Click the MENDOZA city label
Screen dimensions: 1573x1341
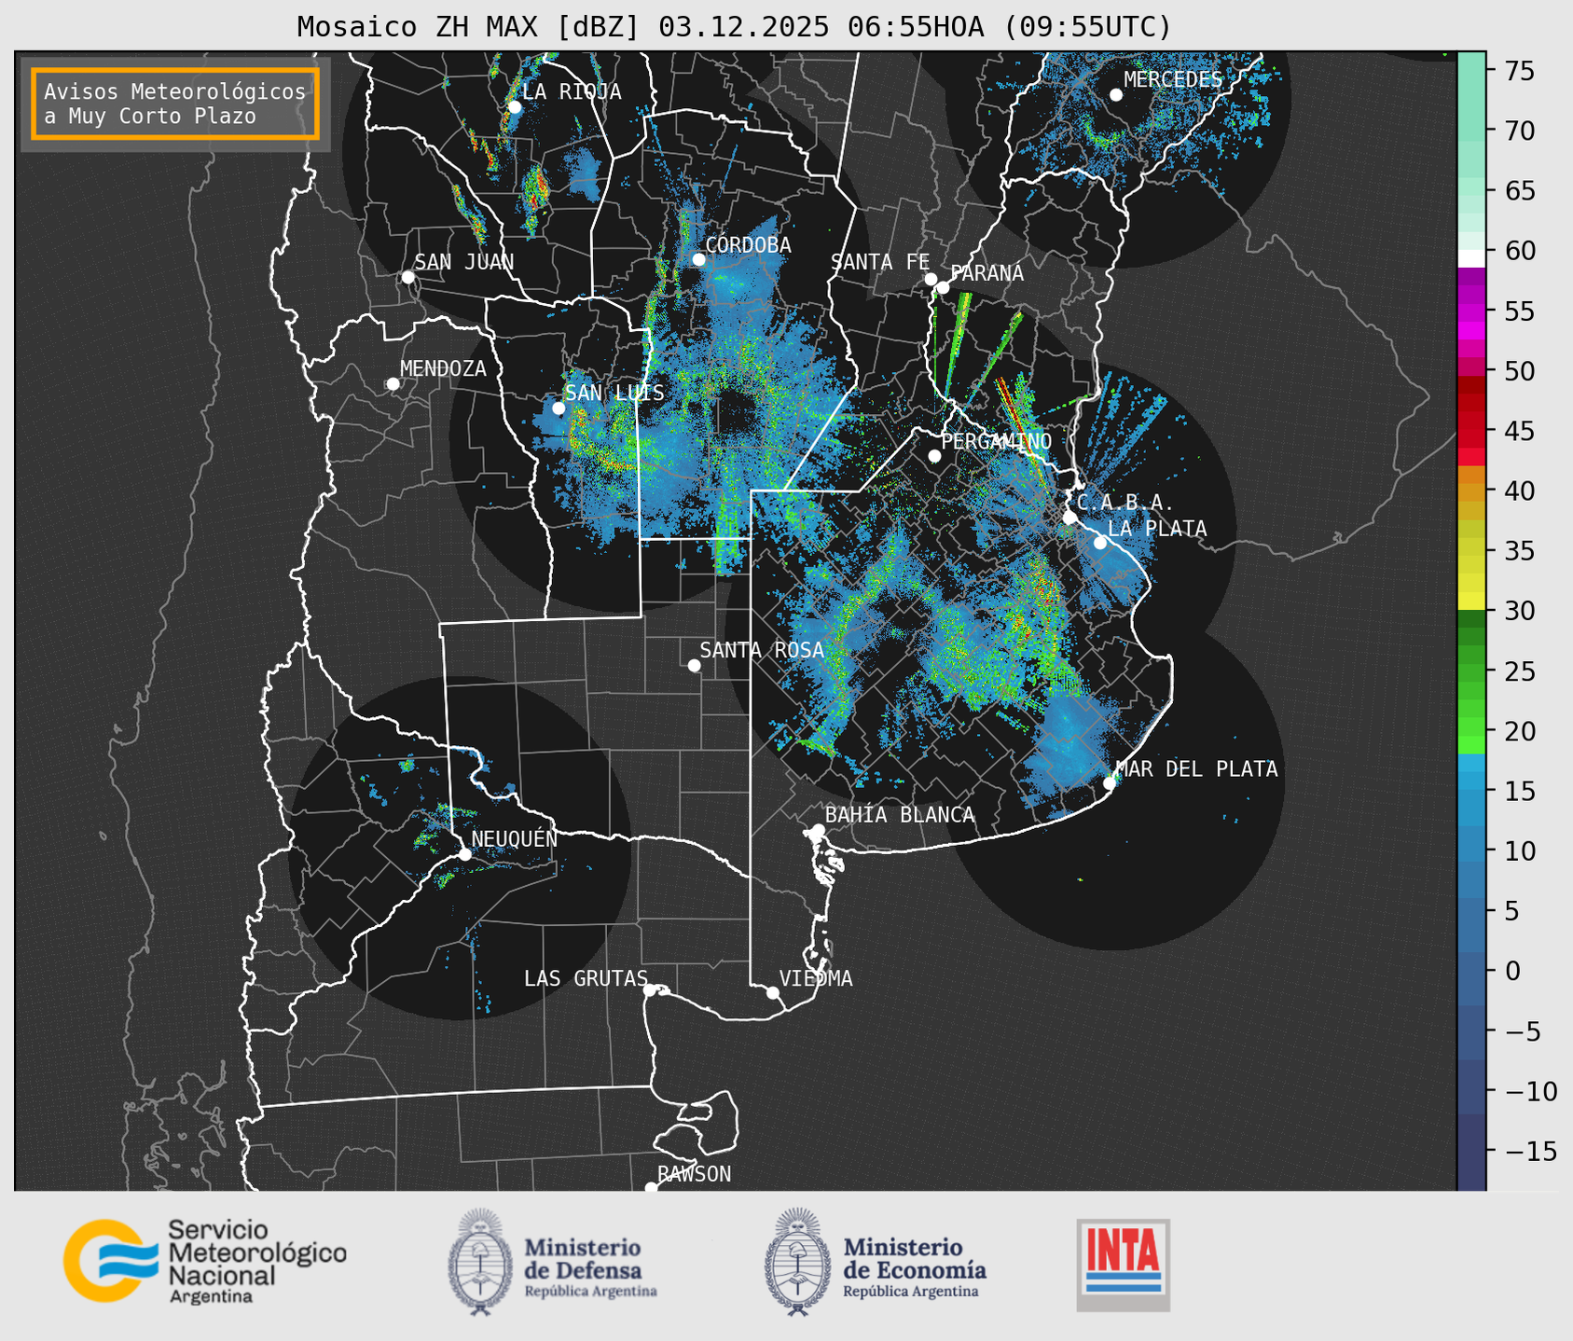[443, 369]
